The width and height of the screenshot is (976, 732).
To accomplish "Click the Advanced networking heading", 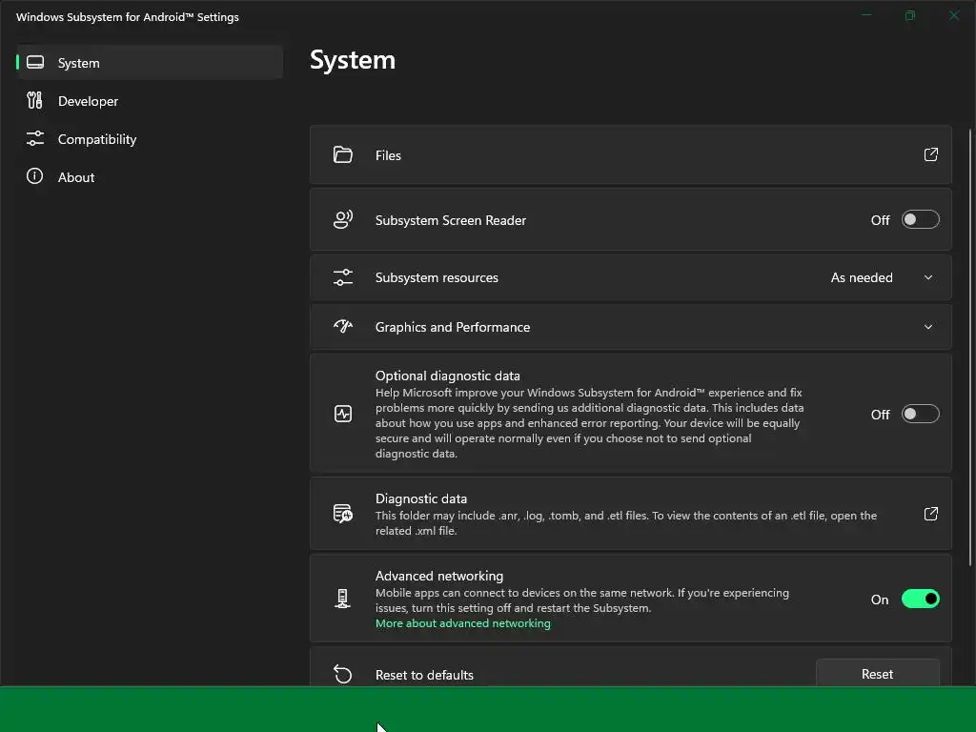I will click(438, 576).
